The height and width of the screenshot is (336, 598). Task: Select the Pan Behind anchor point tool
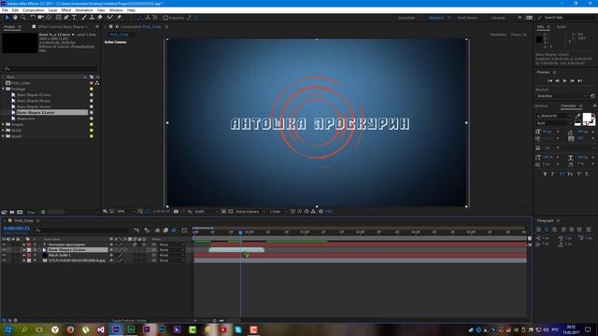pos(49,18)
